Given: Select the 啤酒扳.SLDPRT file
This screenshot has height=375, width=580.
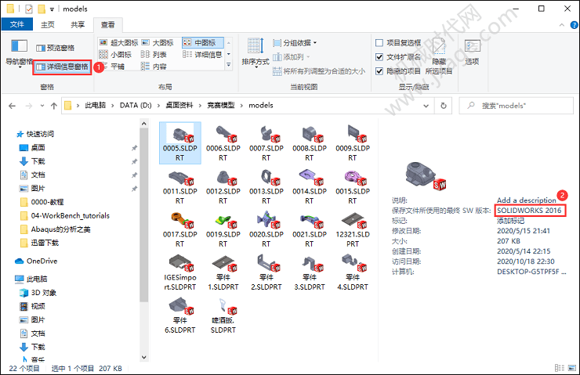Looking at the screenshot, I should 223,316.
